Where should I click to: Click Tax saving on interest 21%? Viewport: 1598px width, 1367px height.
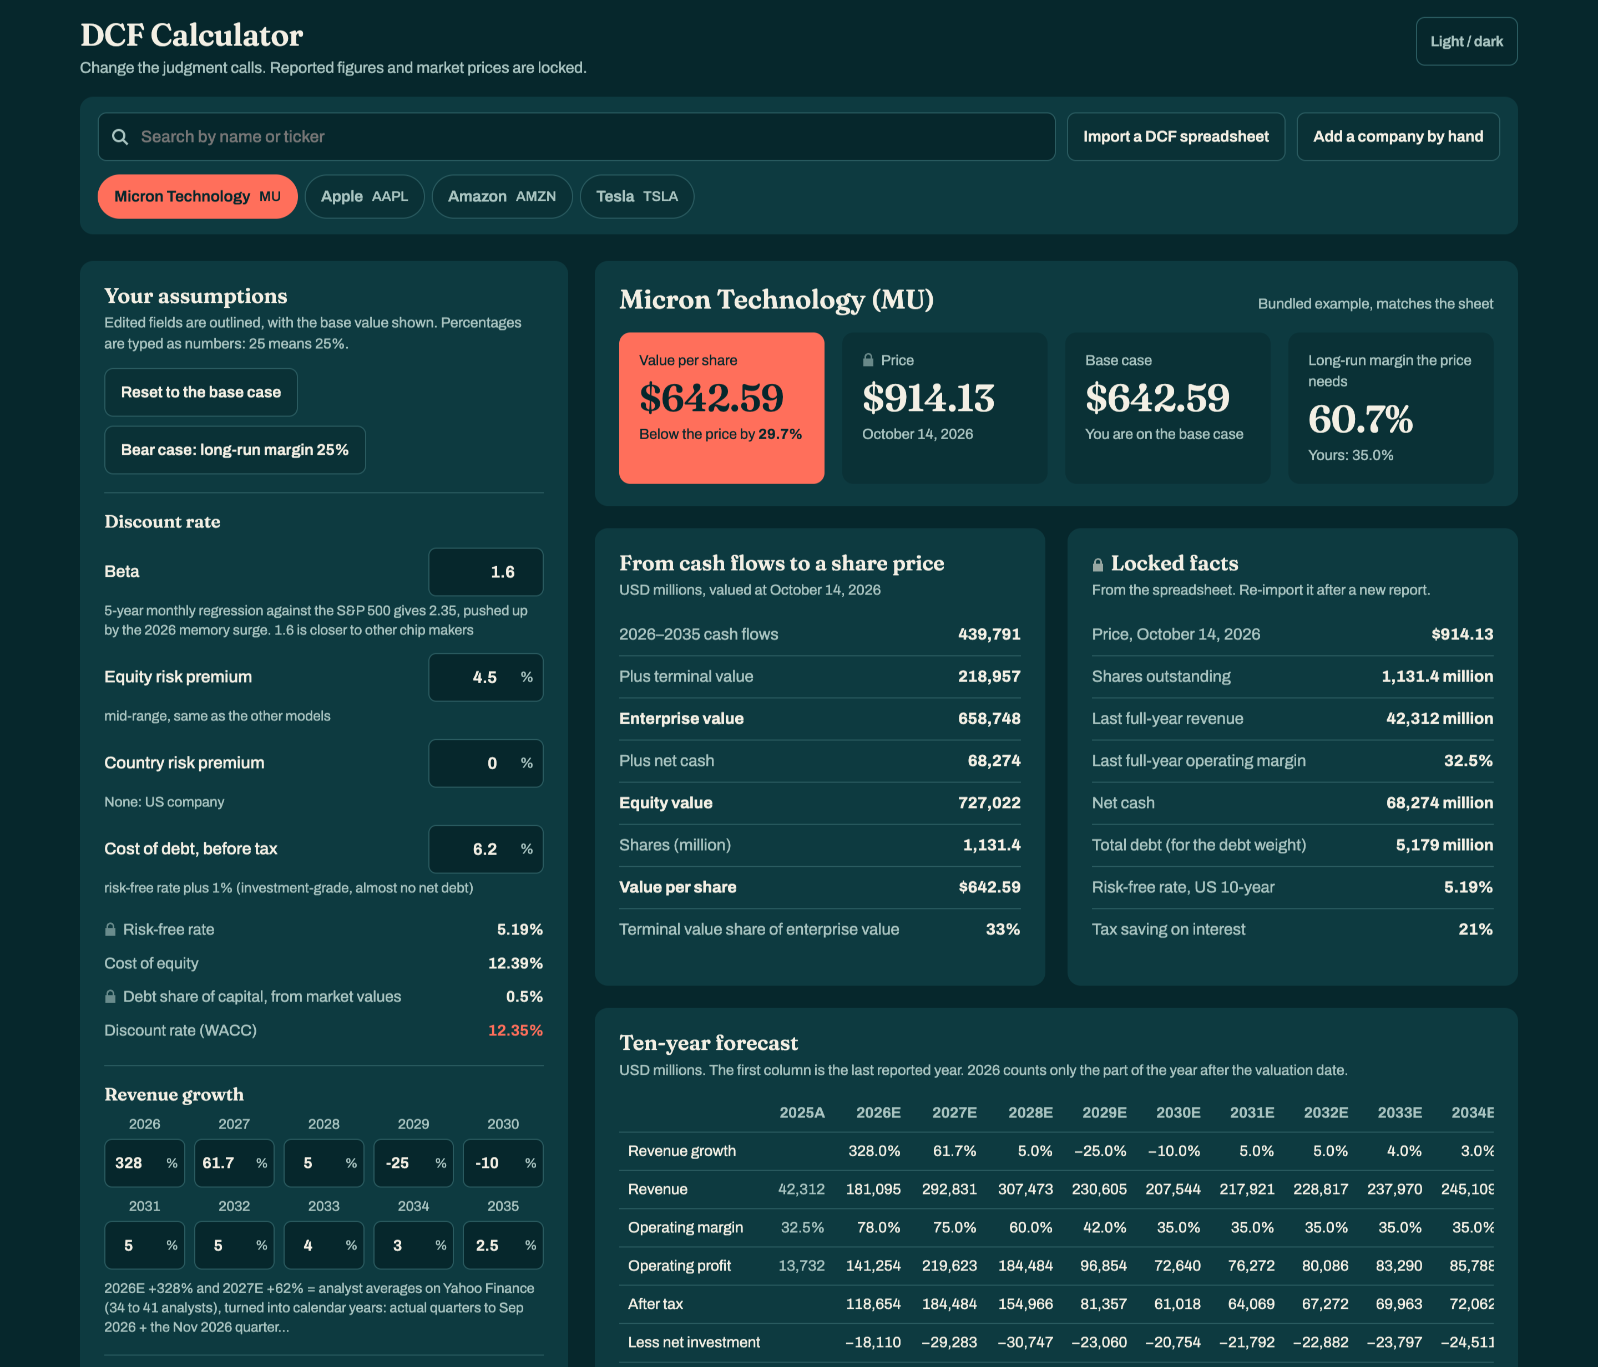1293,929
